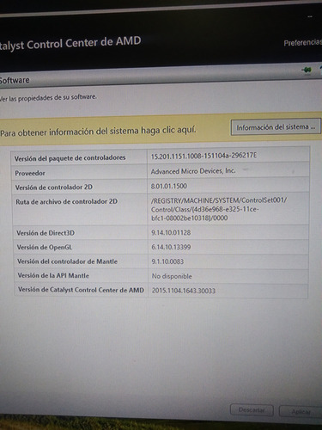Select the Software page title
The width and height of the screenshot is (322, 430).
(x=15, y=80)
